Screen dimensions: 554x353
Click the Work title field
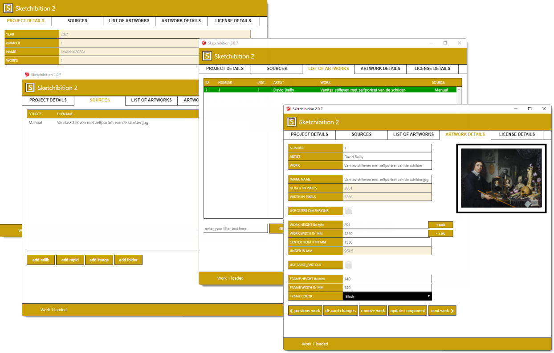(387, 165)
